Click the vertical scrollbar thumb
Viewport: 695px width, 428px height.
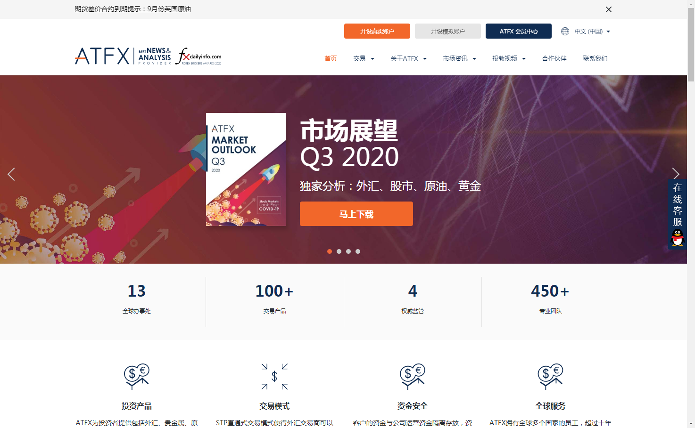[x=691, y=45]
